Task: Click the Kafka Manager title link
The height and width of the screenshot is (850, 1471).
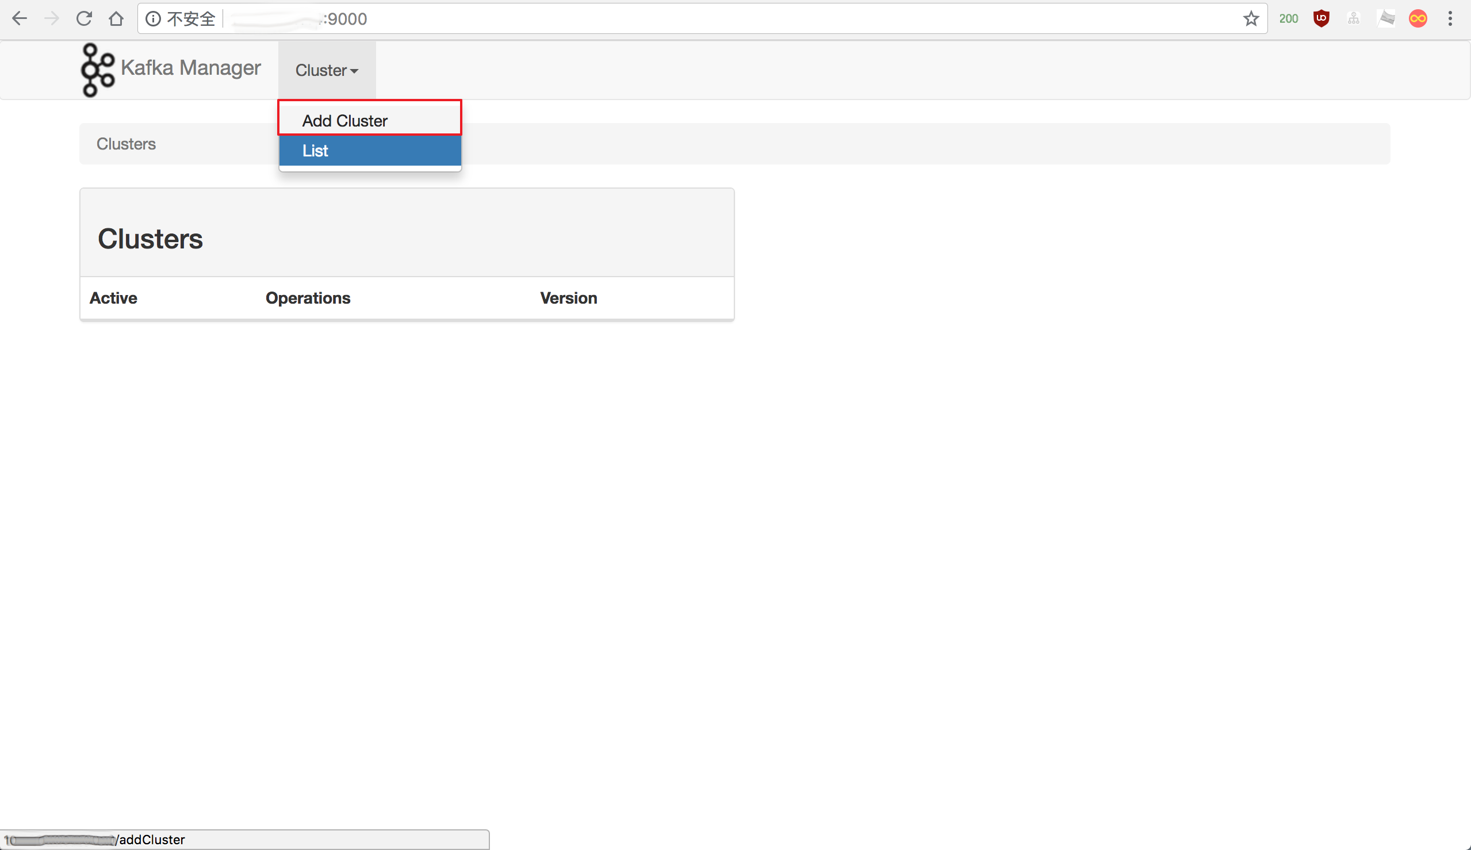Action: (x=190, y=68)
